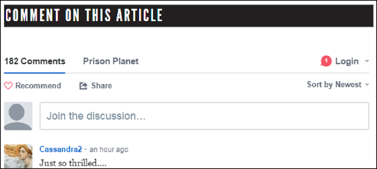
Task: Click the red notification badge icon
Action: (326, 61)
